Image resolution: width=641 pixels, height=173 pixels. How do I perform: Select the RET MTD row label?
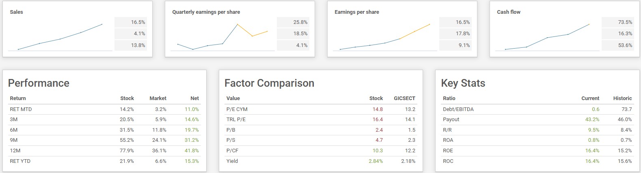(21, 109)
